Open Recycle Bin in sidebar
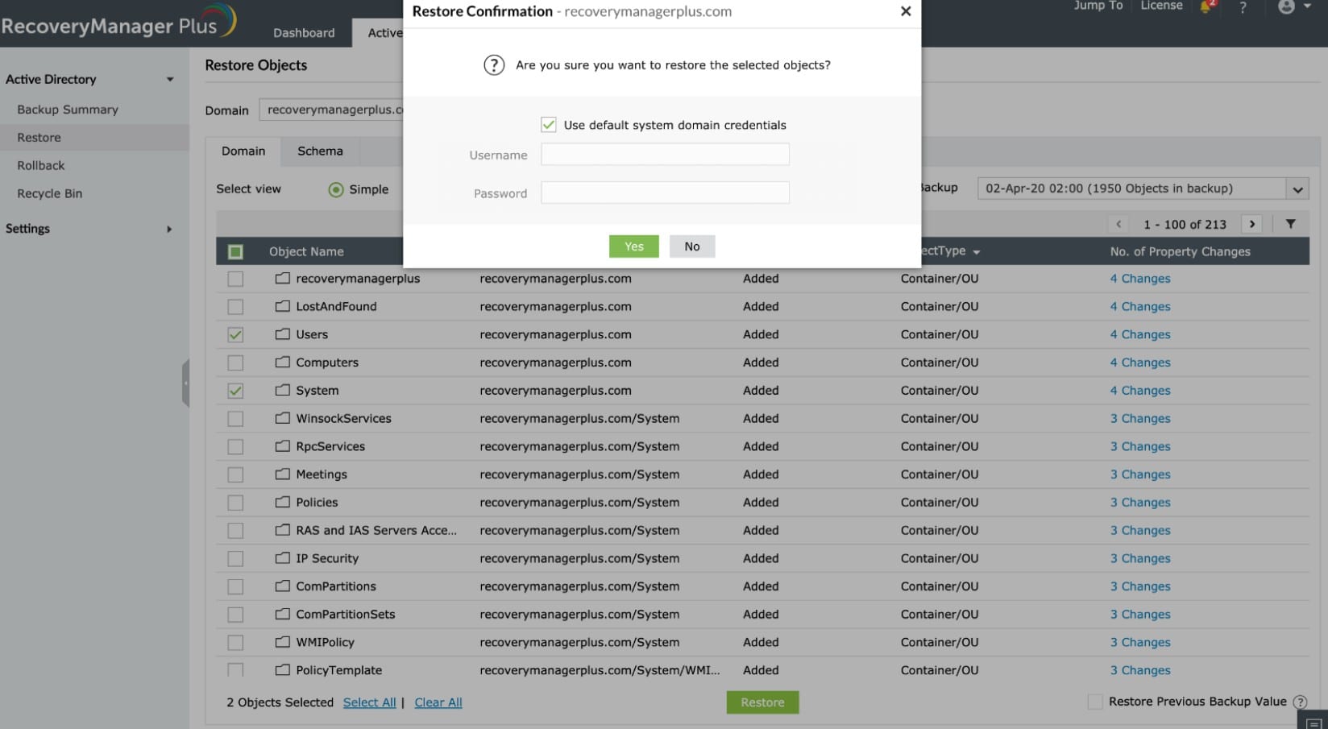Screen dimensions: 1328x729 pyautogui.click(x=50, y=193)
